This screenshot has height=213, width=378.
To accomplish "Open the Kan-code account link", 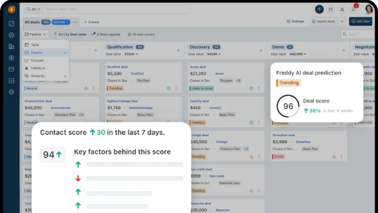I will [217, 176].
